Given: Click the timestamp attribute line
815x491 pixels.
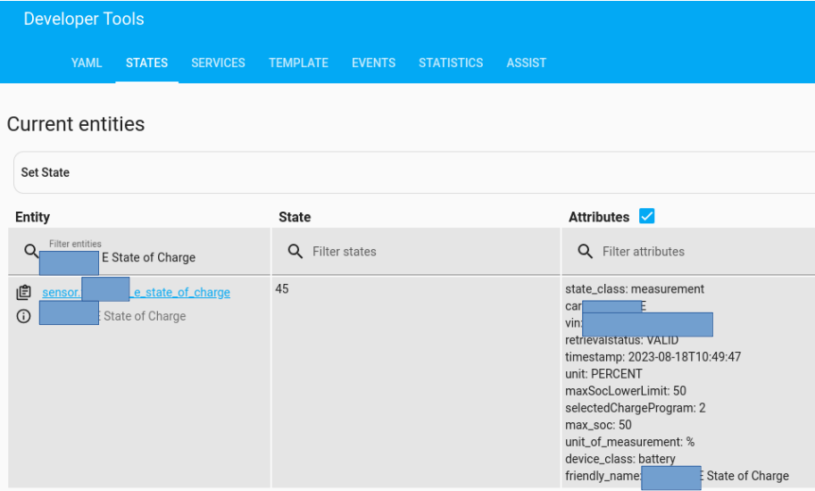Looking at the screenshot, I should [653, 357].
